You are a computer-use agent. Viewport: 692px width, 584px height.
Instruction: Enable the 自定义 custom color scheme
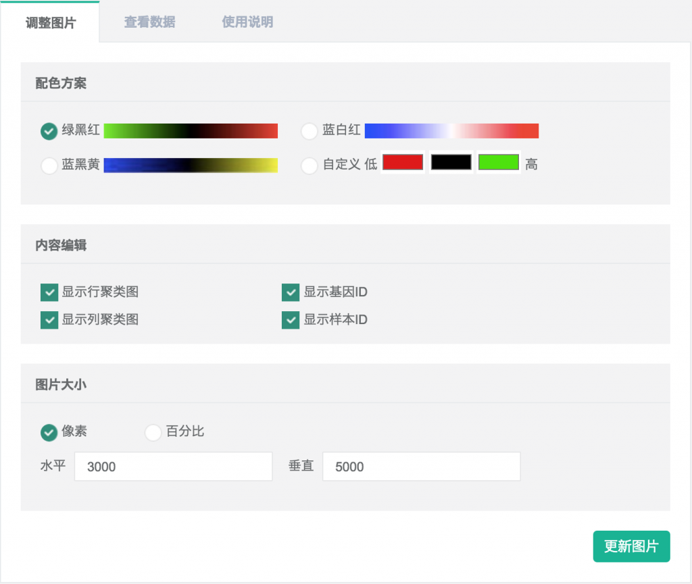(x=309, y=165)
